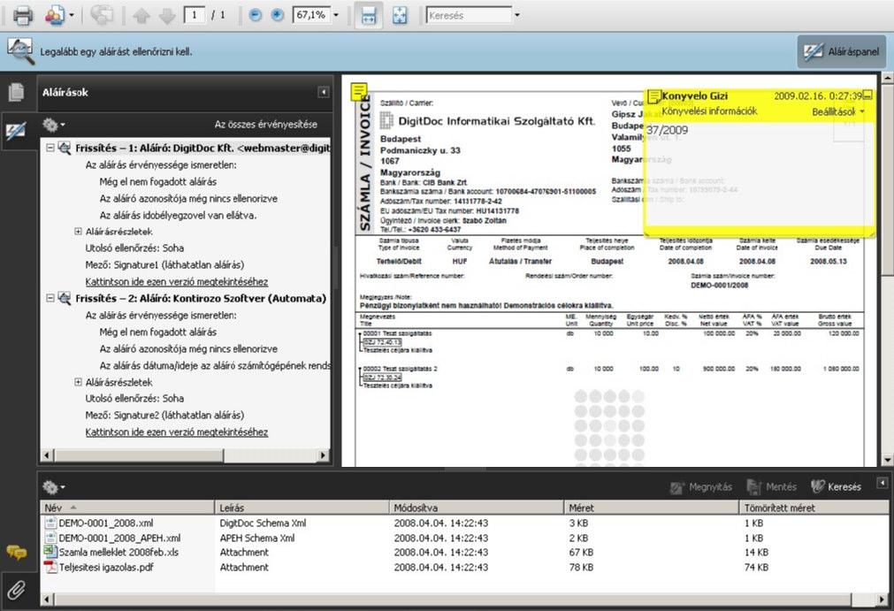Click the attachments panel horizontal scrollbar
This screenshot has width=894, height=611.
(453, 599)
